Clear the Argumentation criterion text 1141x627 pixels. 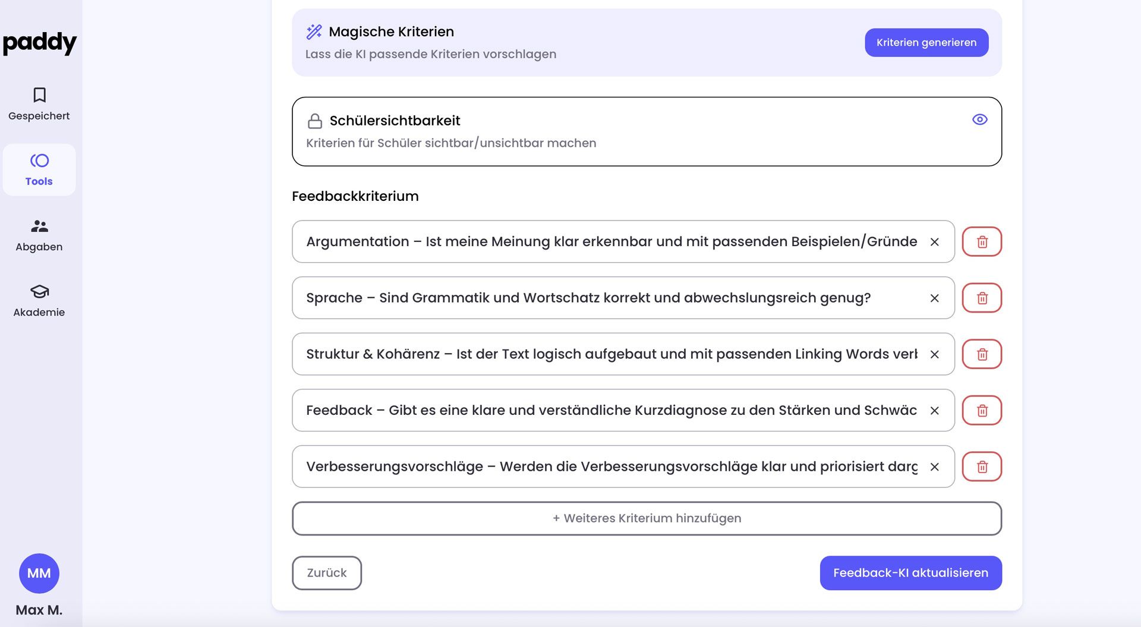point(935,242)
